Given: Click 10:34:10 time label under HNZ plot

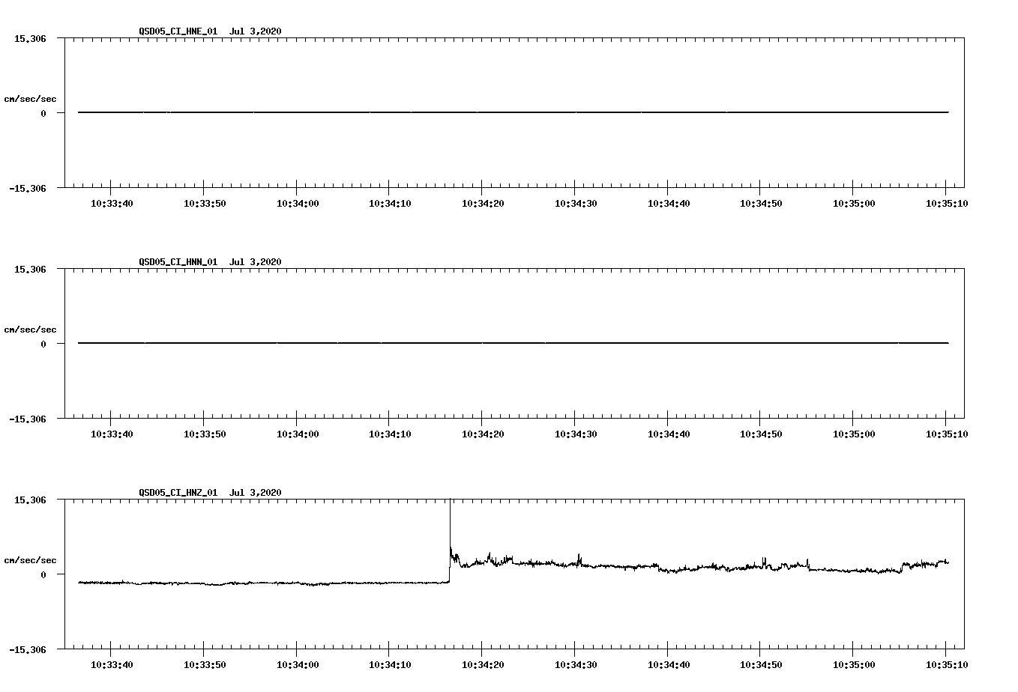Looking at the screenshot, I should pyautogui.click(x=389, y=665).
